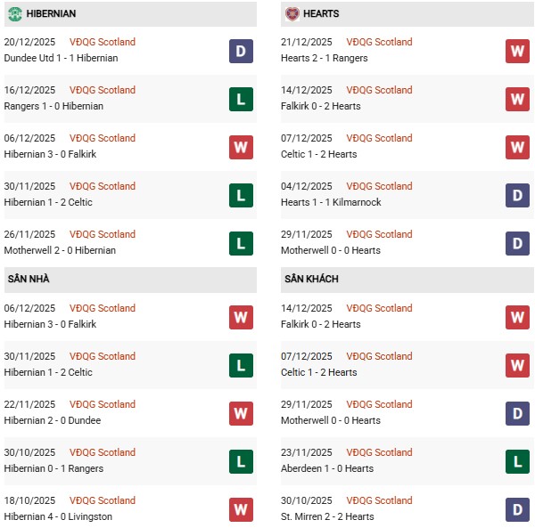Select the SÂN KHÁCH away section header
The width and height of the screenshot is (535, 528).
(311, 280)
